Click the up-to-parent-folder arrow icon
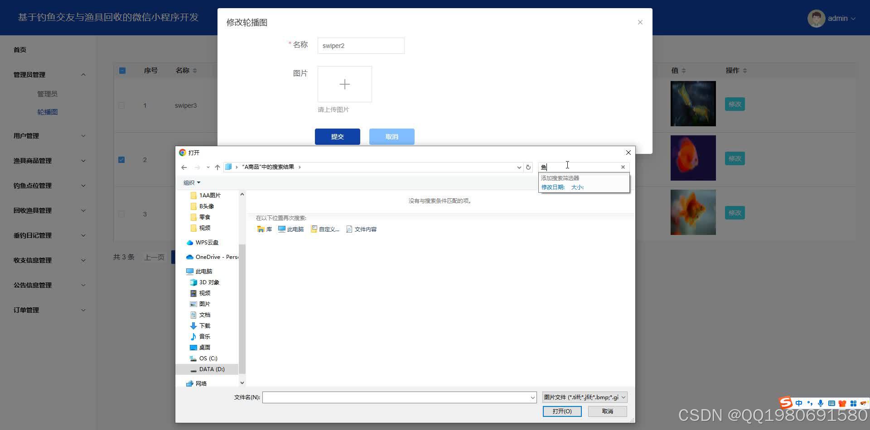 pyautogui.click(x=217, y=167)
